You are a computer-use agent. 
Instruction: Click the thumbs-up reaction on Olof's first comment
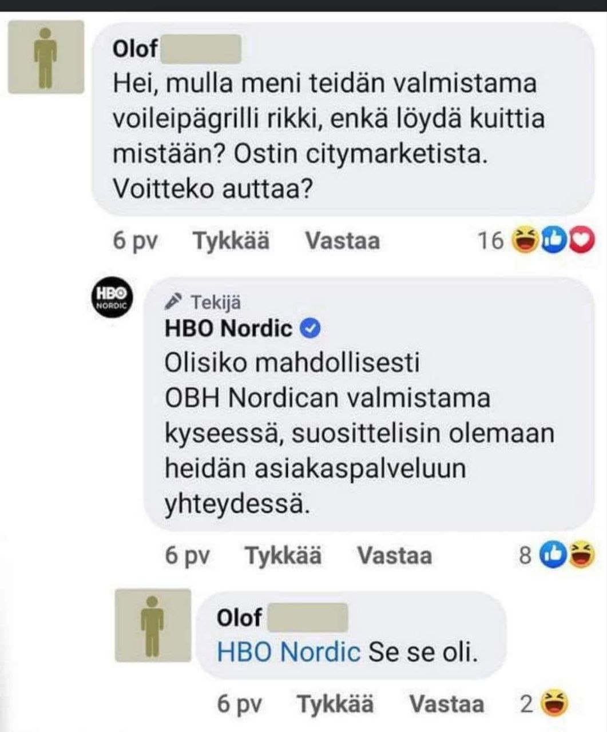[x=553, y=240]
